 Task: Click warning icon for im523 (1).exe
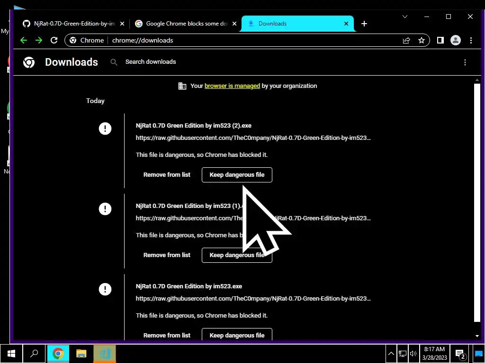105,209
